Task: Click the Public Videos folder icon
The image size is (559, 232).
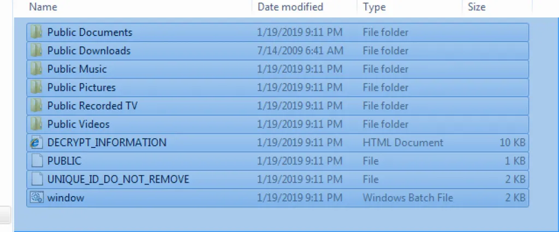Action: tap(37, 124)
